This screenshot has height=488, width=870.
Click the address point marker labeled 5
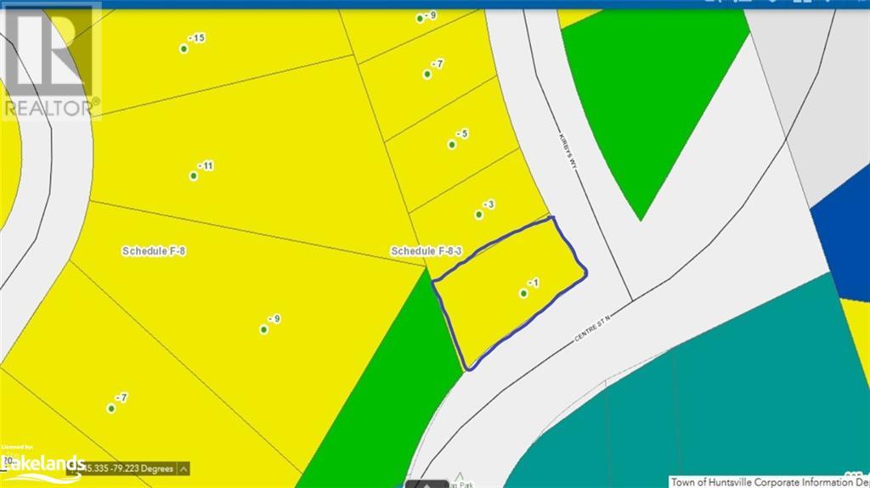coord(452,144)
